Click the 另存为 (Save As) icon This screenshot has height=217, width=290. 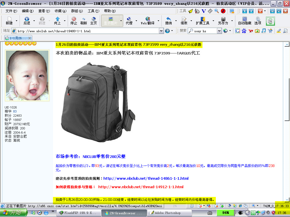(x=223, y=21)
